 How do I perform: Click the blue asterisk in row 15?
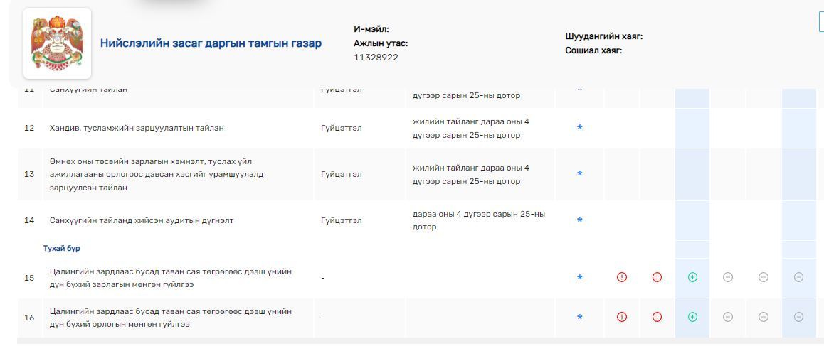579,278
